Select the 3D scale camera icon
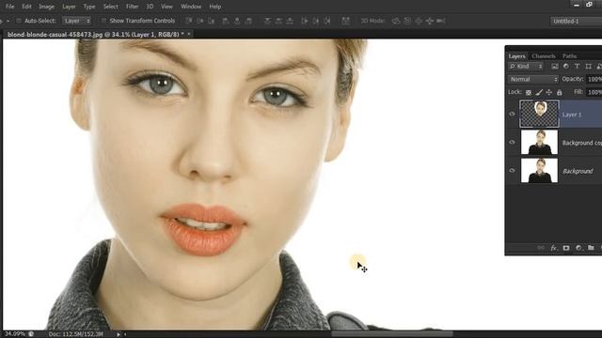602x338 pixels. pos(441,21)
